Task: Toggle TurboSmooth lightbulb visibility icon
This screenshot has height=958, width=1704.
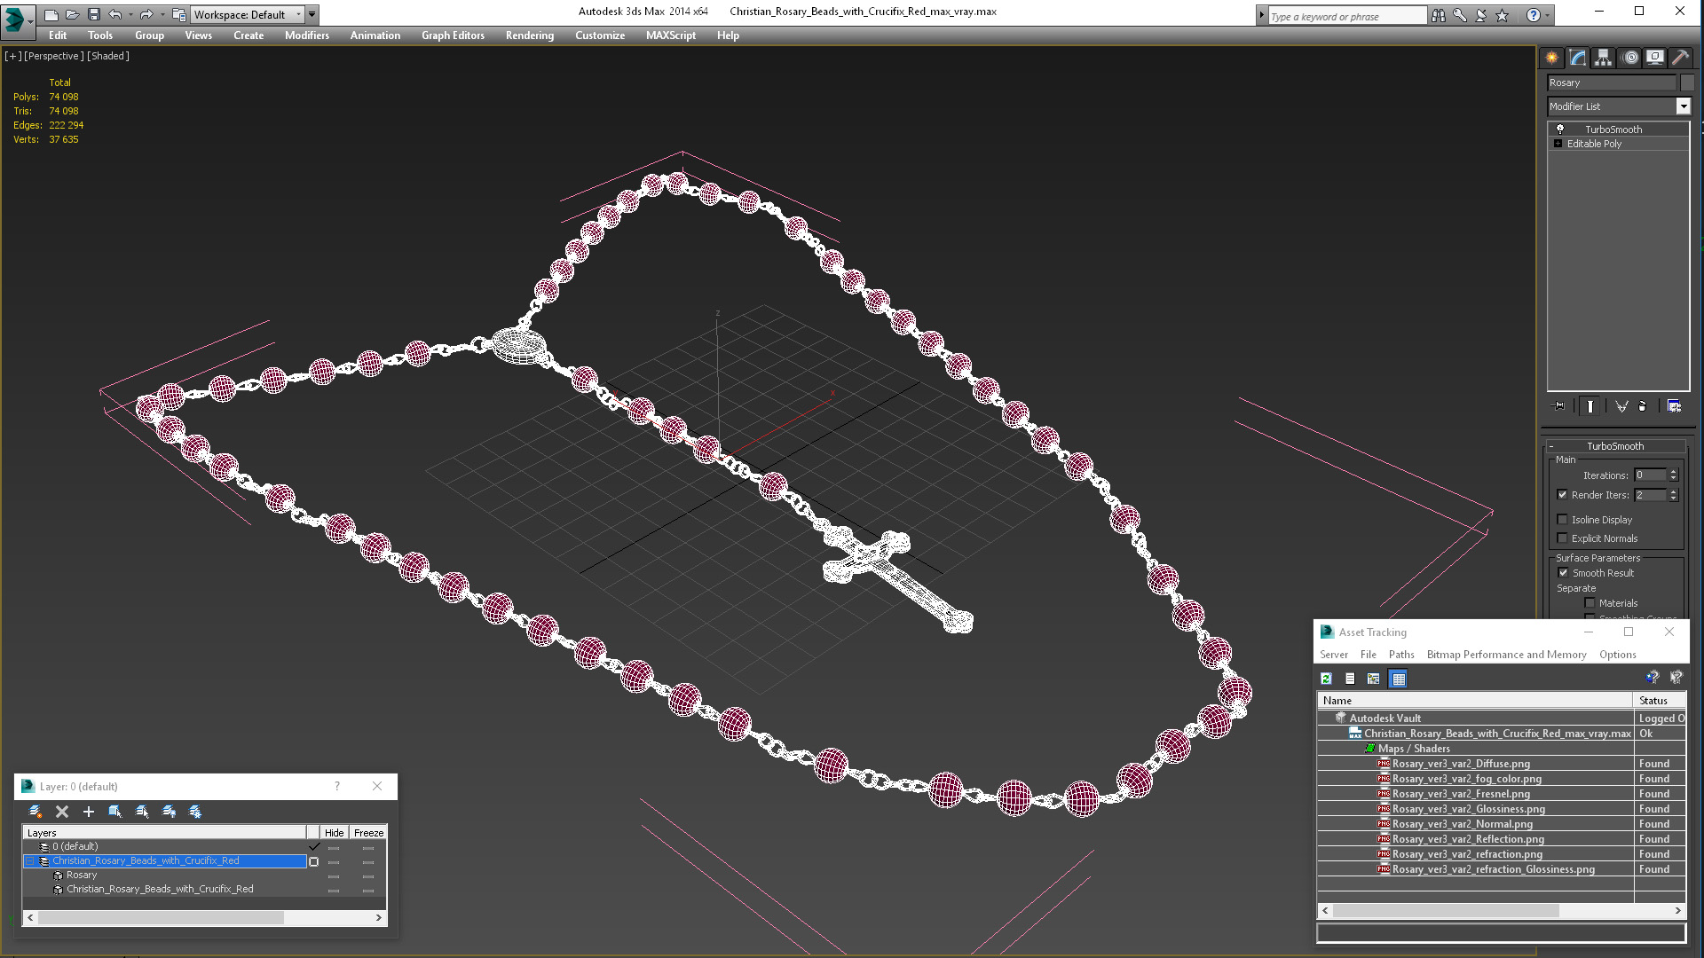Action: pyautogui.click(x=1560, y=130)
